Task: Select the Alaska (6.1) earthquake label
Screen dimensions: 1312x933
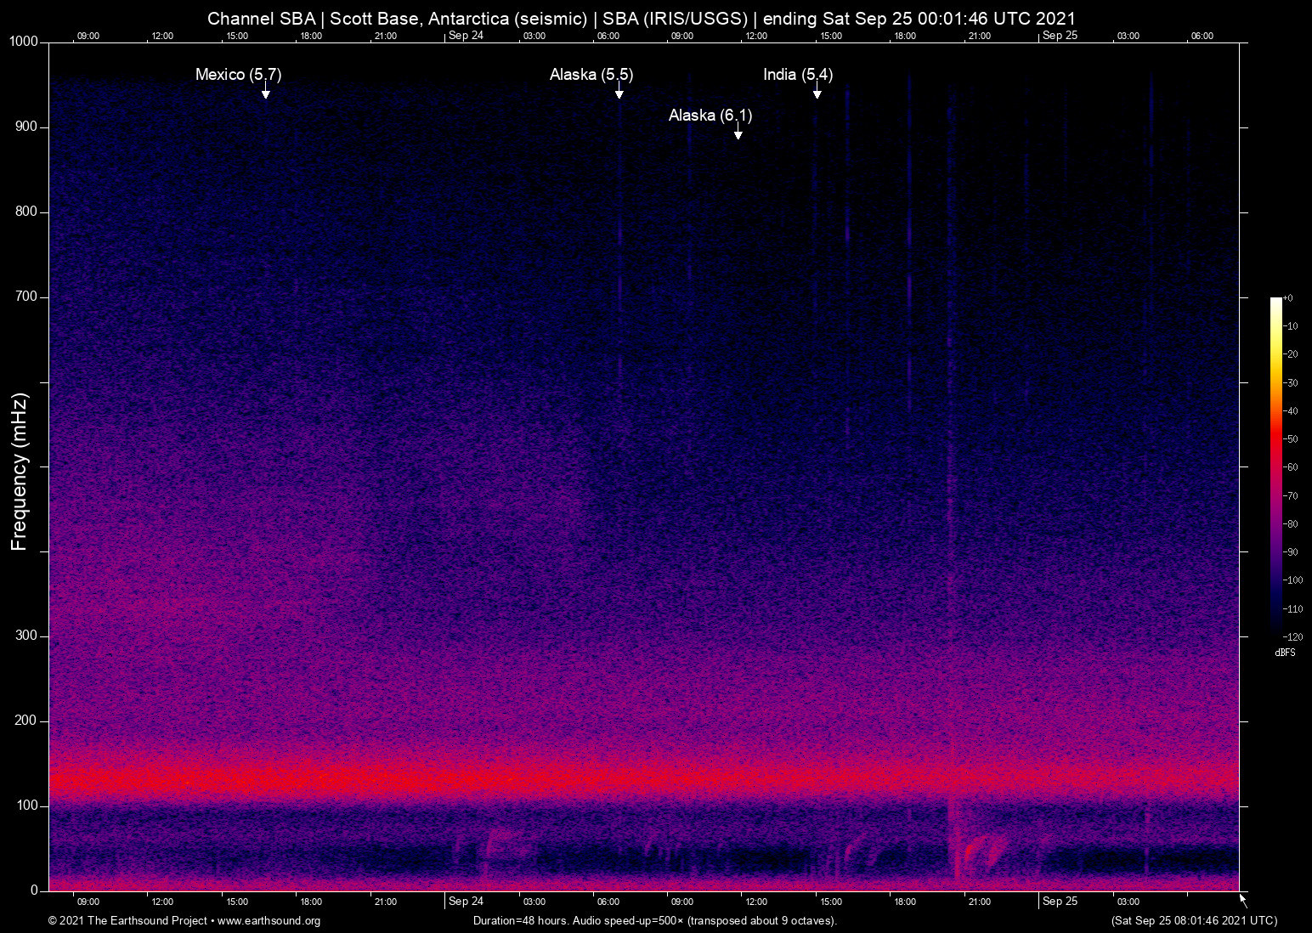Action: (x=710, y=116)
